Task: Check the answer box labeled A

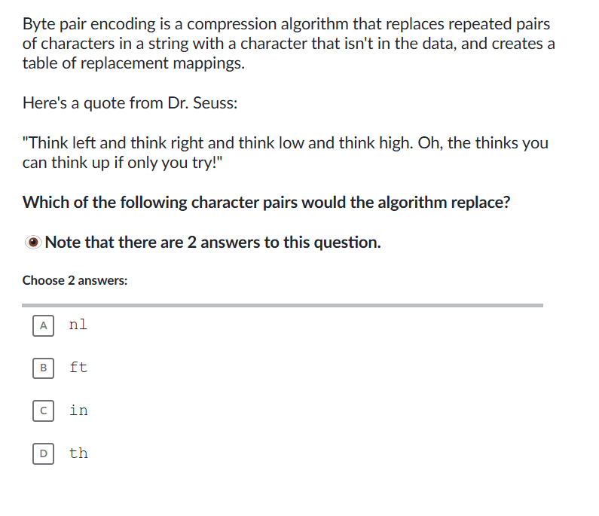Action: pos(43,325)
